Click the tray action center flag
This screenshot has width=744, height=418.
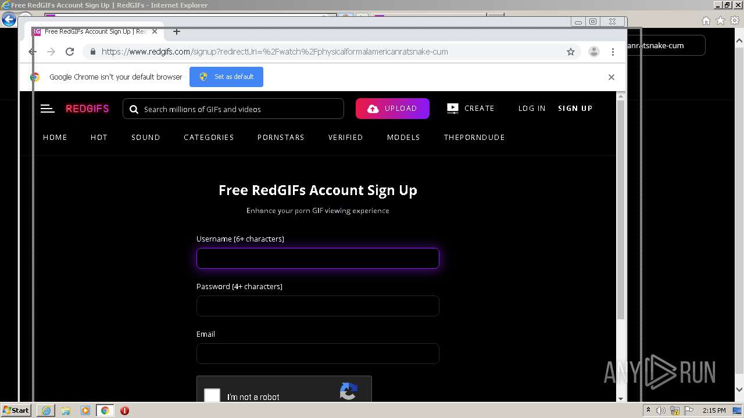pos(690,410)
